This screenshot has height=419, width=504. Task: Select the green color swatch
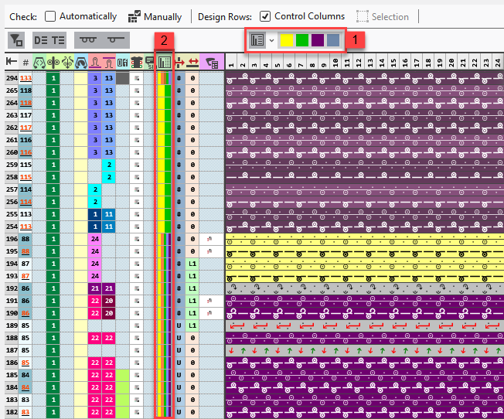click(302, 39)
